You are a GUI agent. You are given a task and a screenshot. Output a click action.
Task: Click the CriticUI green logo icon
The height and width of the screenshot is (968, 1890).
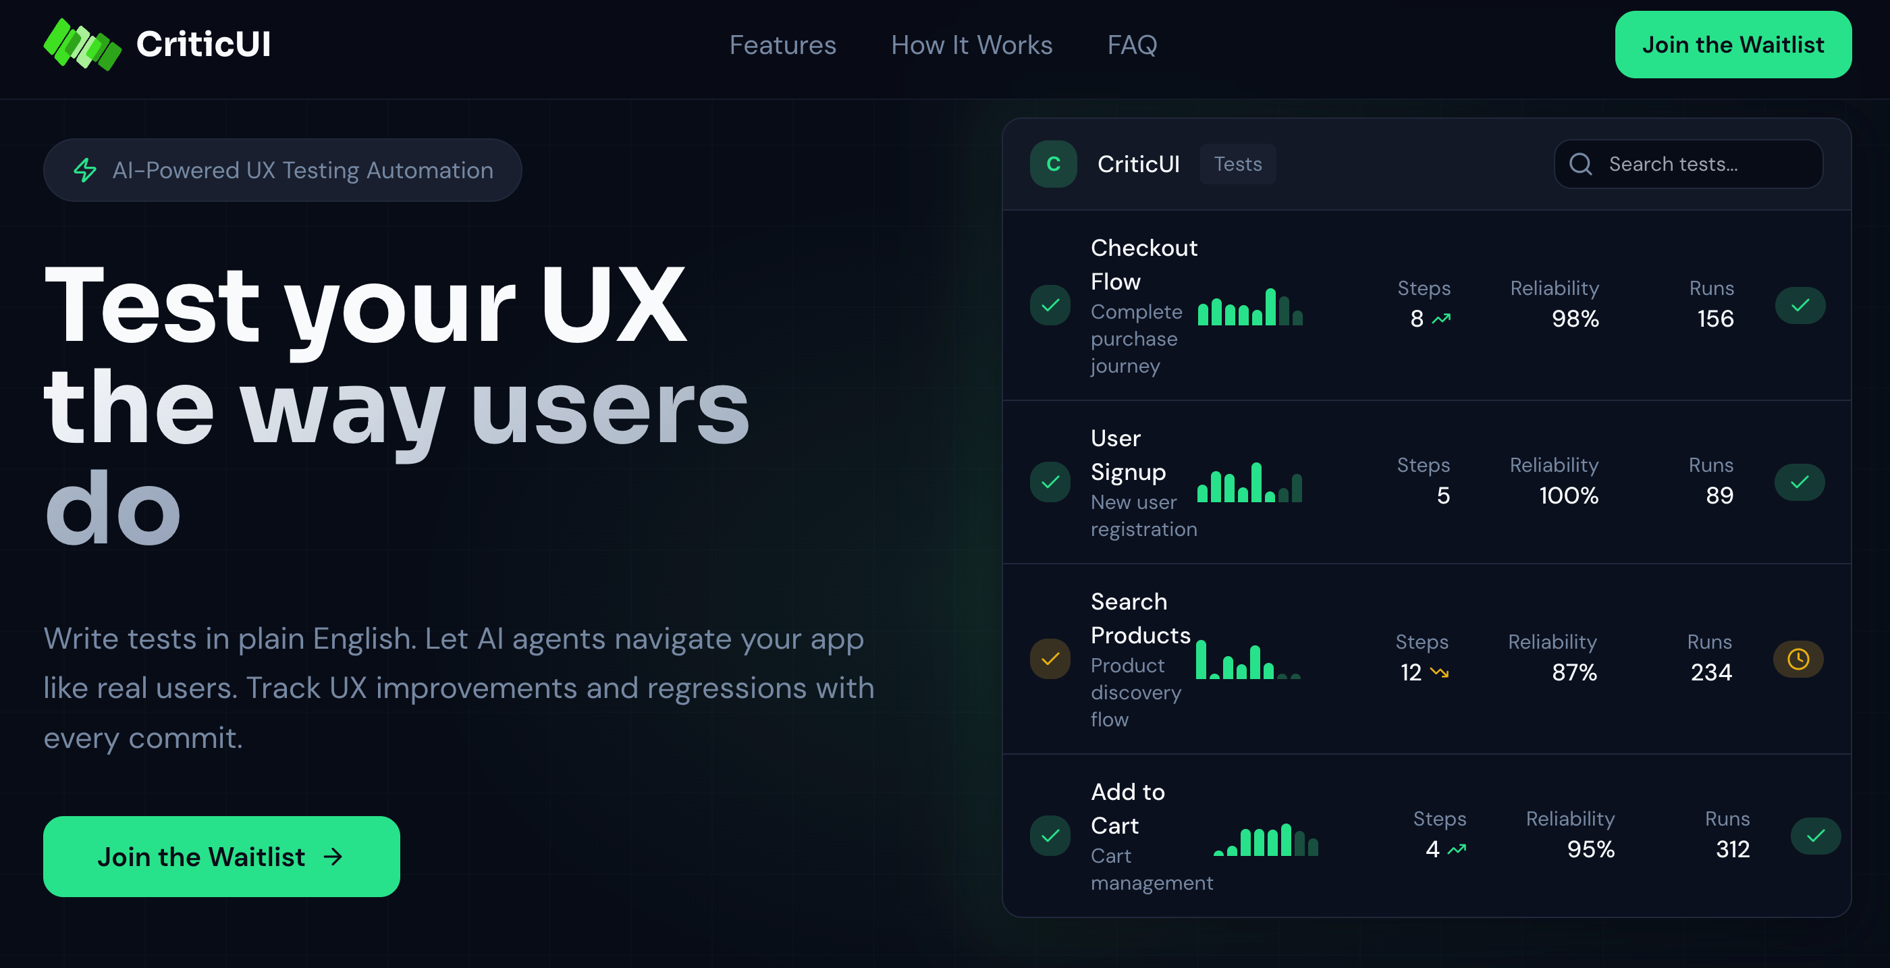[82, 44]
